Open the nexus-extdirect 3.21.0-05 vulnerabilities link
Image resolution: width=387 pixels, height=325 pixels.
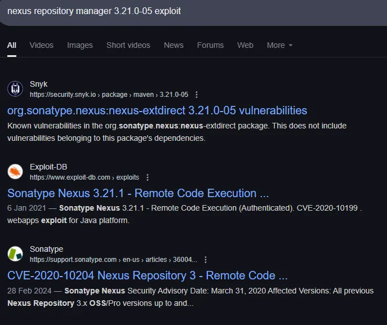[157, 110]
